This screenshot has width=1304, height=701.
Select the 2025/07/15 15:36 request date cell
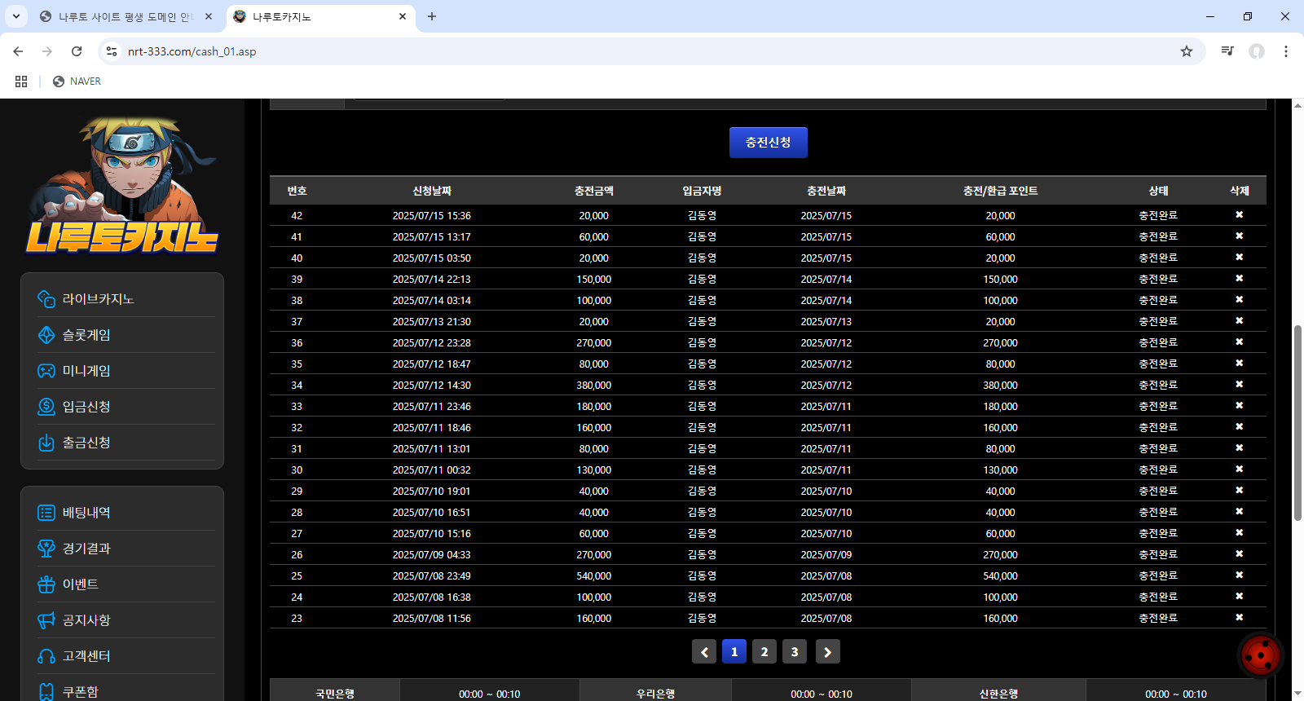[432, 216]
